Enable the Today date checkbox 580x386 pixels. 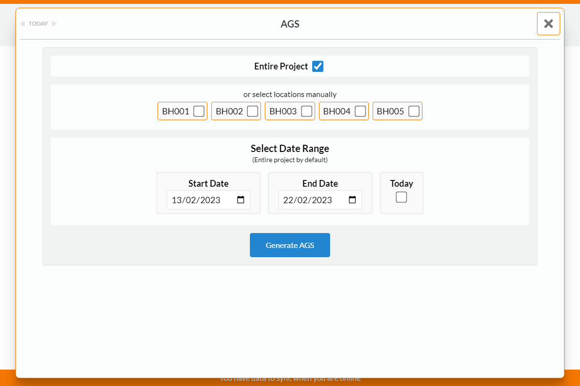(x=401, y=197)
